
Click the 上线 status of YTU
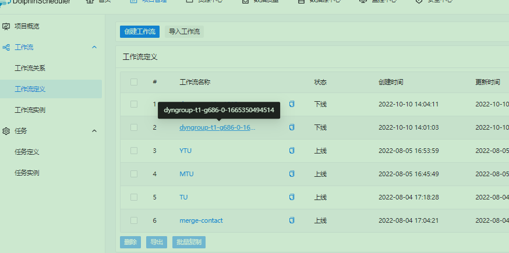(x=320, y=151)
